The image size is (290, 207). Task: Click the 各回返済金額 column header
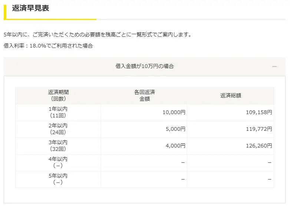click(x=145, y=96)
